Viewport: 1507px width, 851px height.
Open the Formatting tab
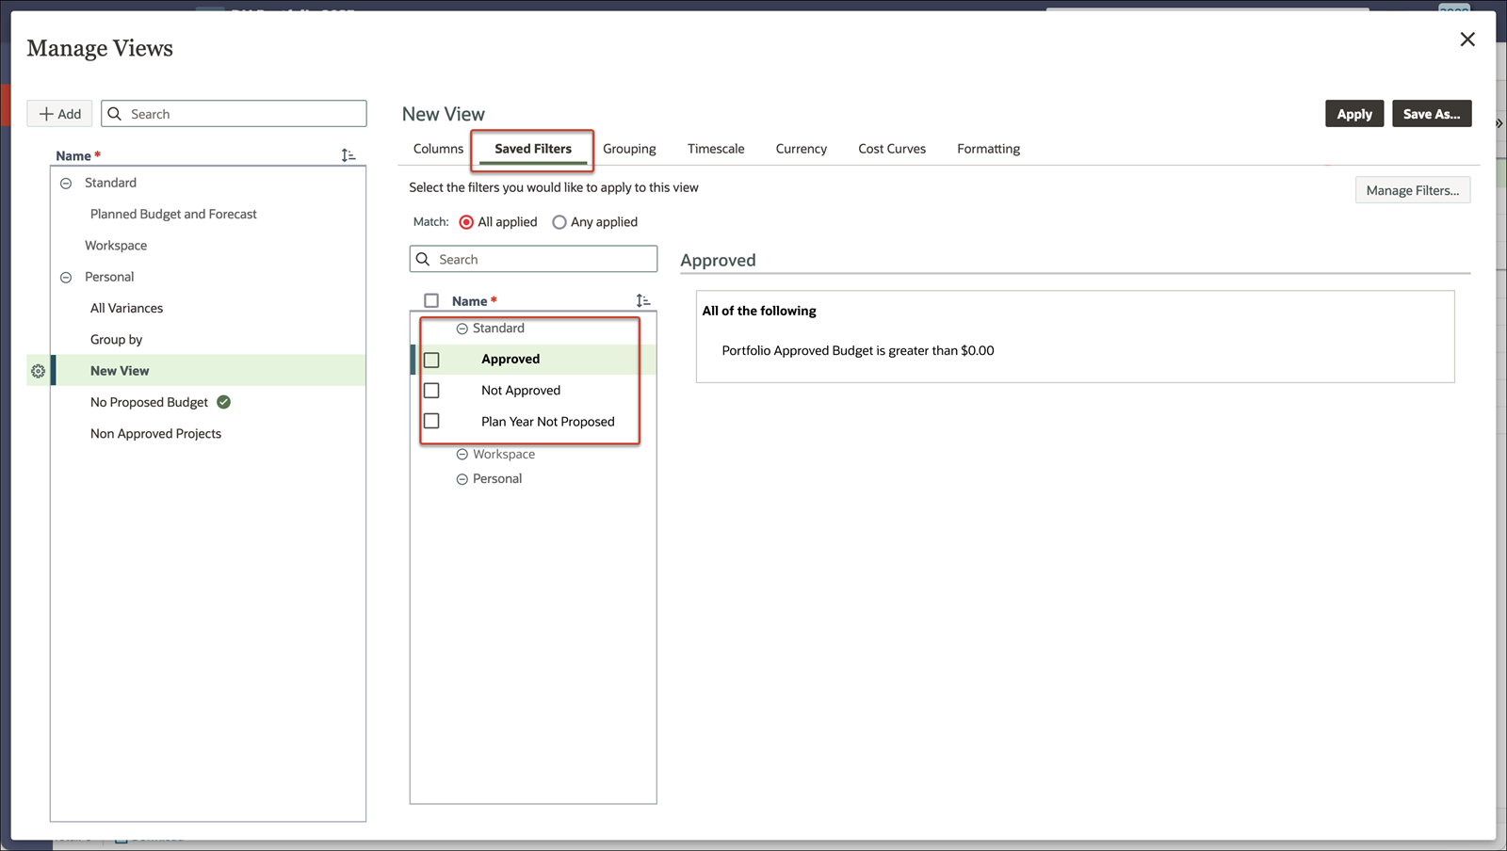click(x=989, y=149)
